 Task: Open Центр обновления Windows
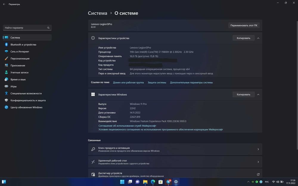[x=27, y=107]
